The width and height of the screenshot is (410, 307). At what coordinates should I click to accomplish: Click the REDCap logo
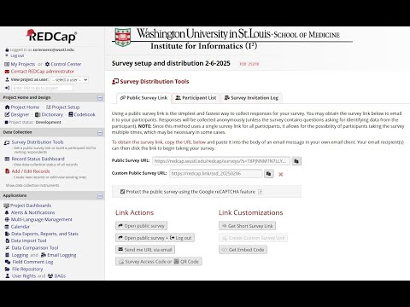pos(52,37)
